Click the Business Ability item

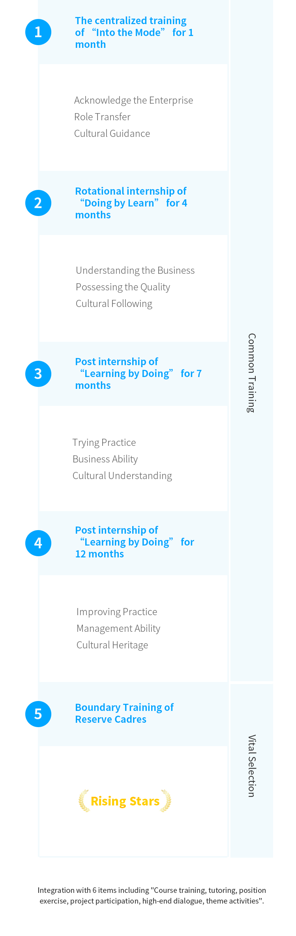click(x=105, y=459)
